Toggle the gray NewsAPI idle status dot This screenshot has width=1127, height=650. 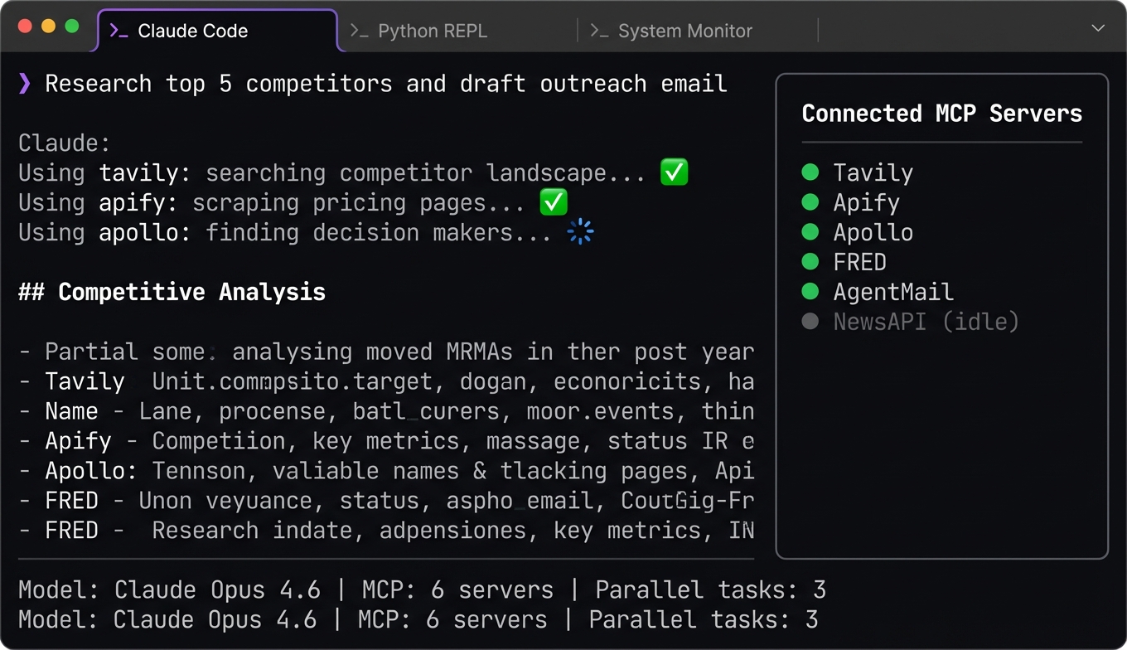click(810, 322)
